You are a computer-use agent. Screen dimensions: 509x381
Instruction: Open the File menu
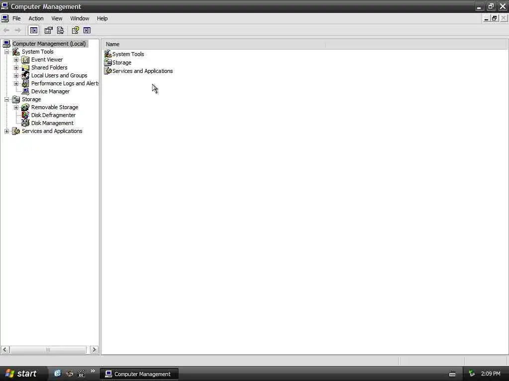click(16, 18)
